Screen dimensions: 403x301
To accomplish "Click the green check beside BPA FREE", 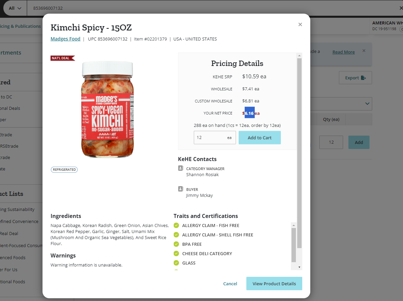I will tap(176, 244).
